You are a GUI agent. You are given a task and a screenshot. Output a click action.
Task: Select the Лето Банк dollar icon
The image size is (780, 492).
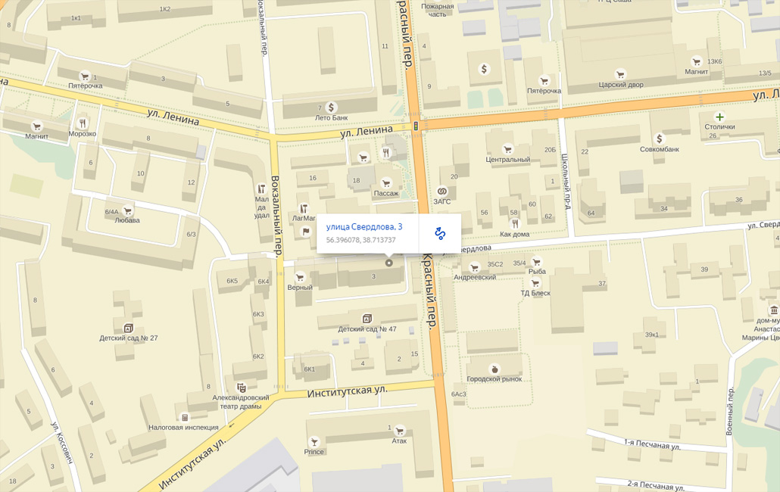click(x=331, y=107)
